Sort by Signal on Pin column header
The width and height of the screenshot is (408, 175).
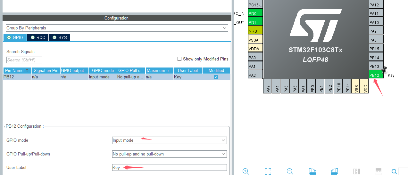pyautogui.click(x=46, y=70)
